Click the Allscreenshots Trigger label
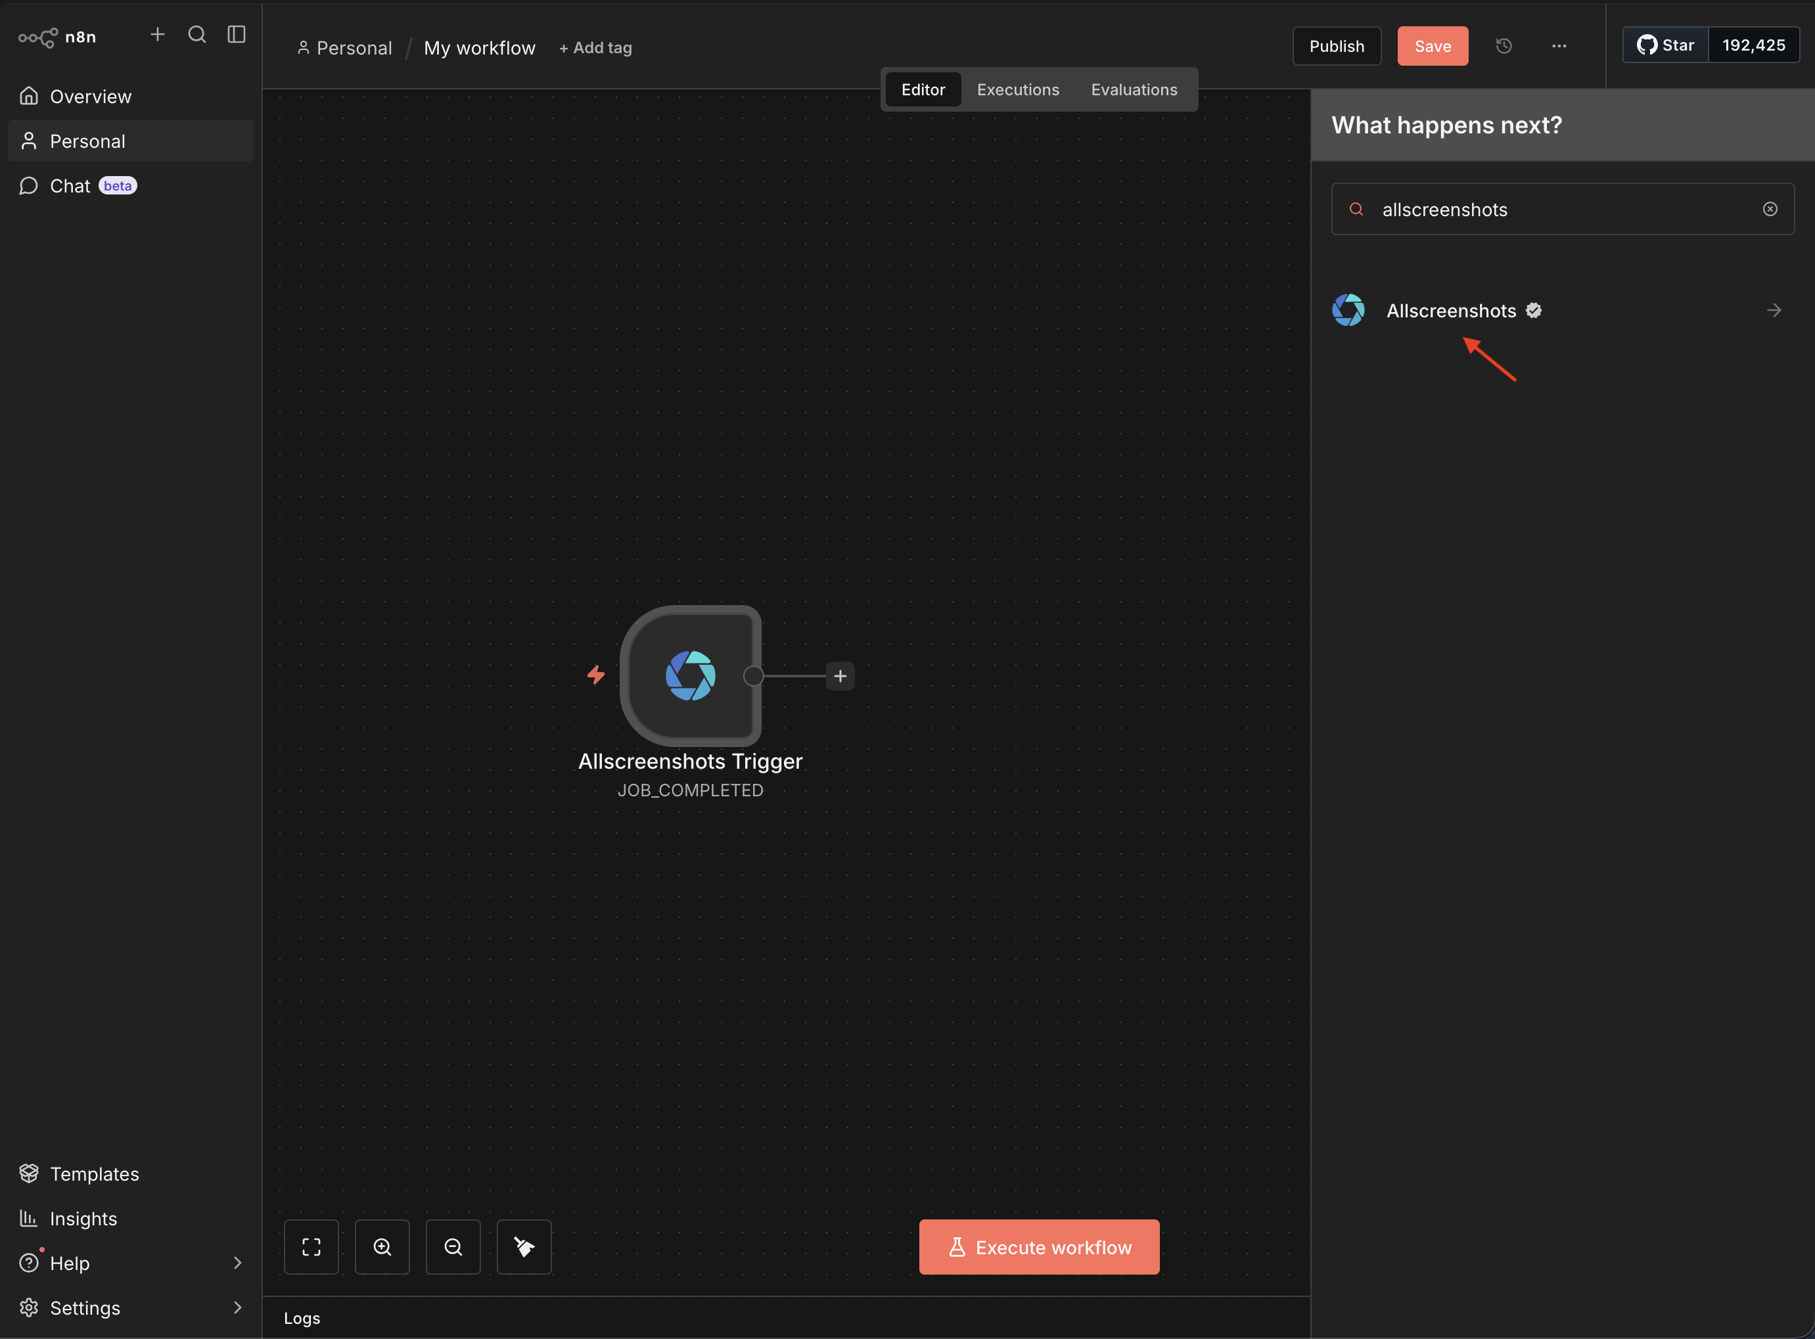Screen dimensions: 1815x1339 [x=691, y=761]
